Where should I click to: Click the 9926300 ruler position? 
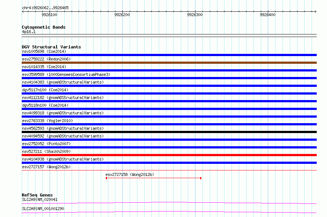[x=195, y=15]
